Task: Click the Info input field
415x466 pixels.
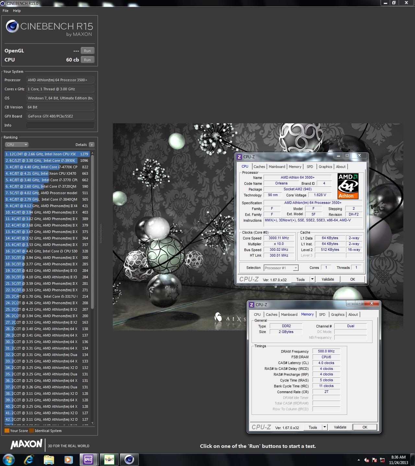Action: coord(60,125)
